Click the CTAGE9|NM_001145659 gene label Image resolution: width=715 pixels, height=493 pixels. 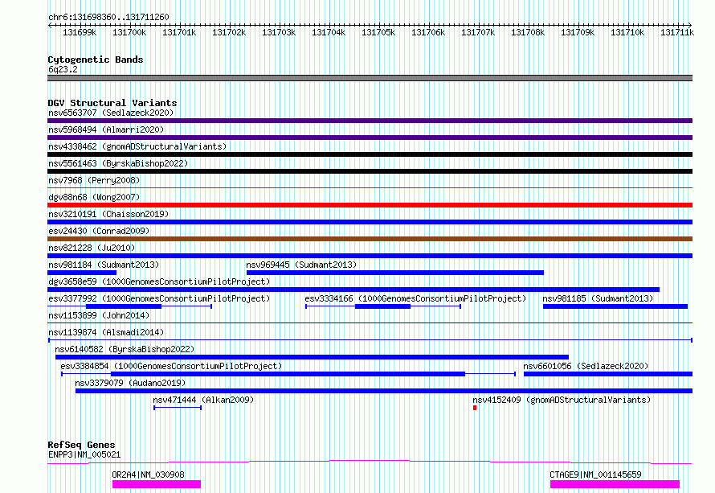[595, 475]
